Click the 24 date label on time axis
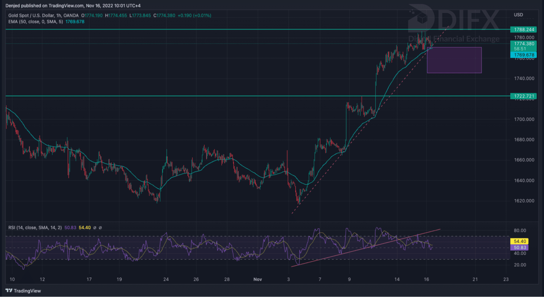This screenshot has height=297, width=544. point(166,279)
